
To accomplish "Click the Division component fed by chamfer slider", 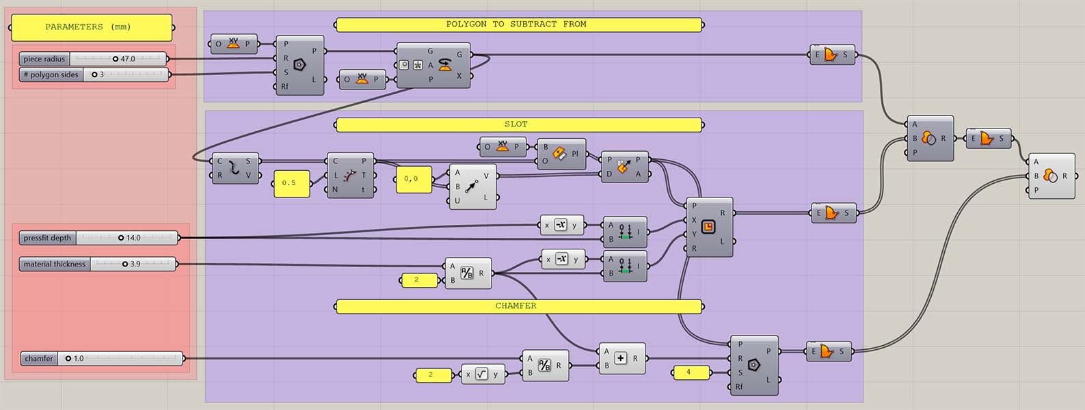I will (545, 366).
